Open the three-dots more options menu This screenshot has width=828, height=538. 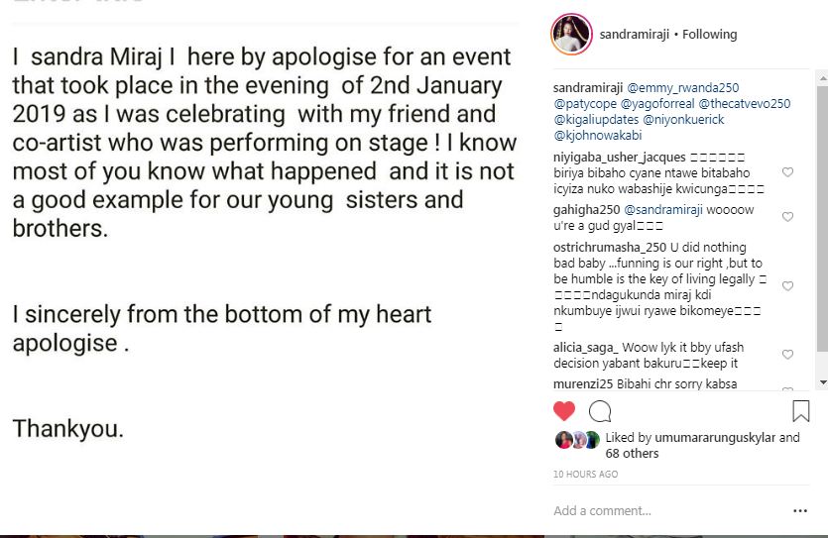800,511
